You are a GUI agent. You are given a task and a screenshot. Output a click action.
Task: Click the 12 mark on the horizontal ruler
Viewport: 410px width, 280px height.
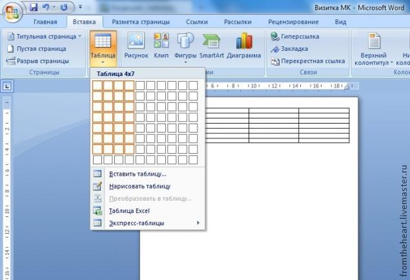click(274, 86)
